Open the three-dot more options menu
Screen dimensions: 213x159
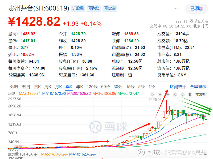175,8
